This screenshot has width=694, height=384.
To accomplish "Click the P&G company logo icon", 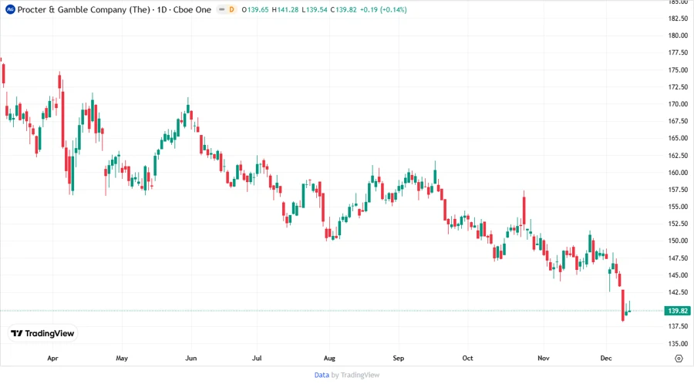I will tap(10, 9).
